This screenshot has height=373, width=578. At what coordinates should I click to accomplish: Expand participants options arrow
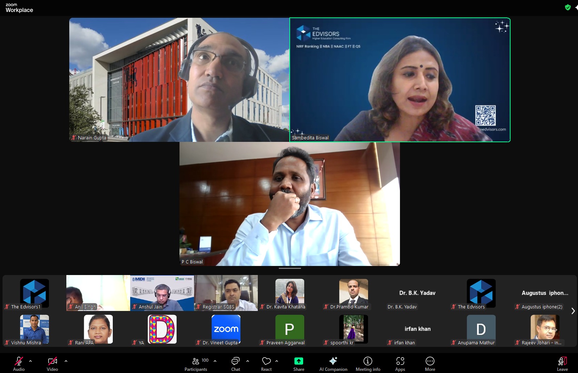(x=215, y=361)
